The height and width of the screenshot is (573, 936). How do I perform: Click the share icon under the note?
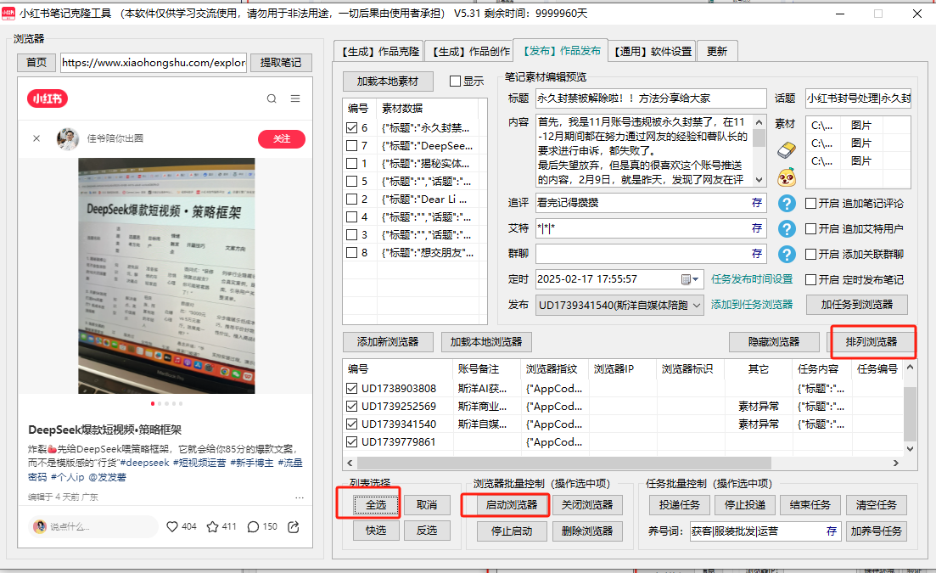[294, 526]
